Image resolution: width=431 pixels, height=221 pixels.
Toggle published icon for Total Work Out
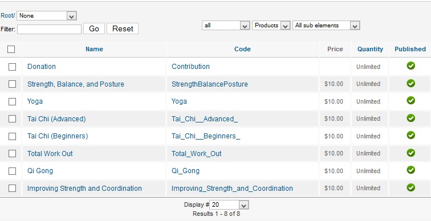pyautogui.click(x=410, y=153)
